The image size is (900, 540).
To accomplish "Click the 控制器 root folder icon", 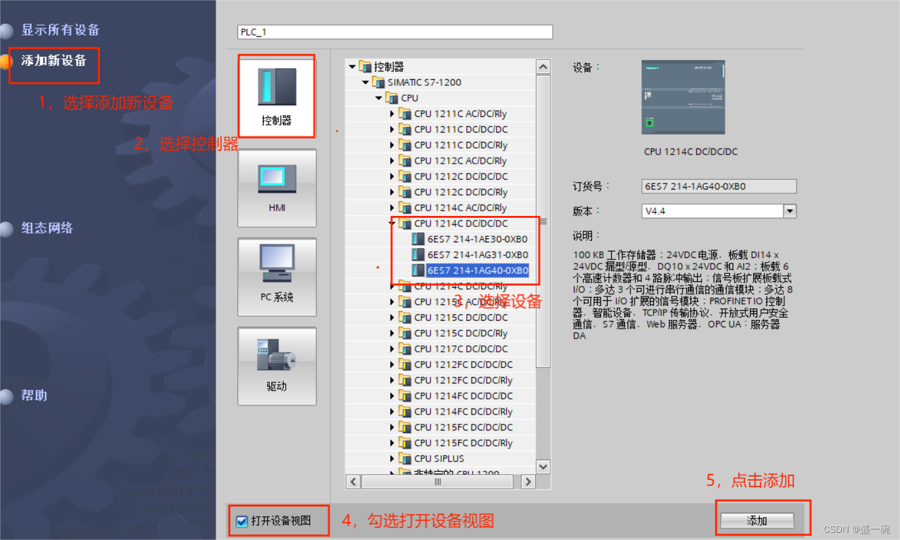I will (365, 67).
